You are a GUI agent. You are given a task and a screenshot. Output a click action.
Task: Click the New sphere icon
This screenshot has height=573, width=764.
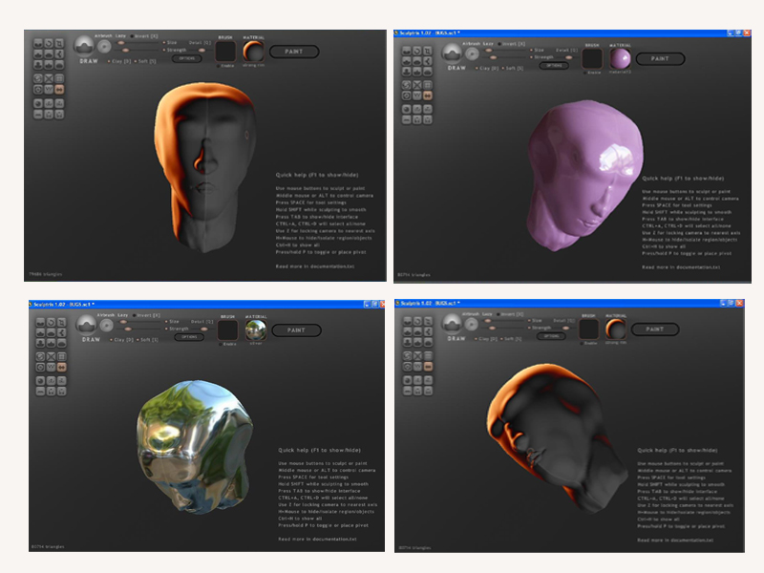(37, 78)
